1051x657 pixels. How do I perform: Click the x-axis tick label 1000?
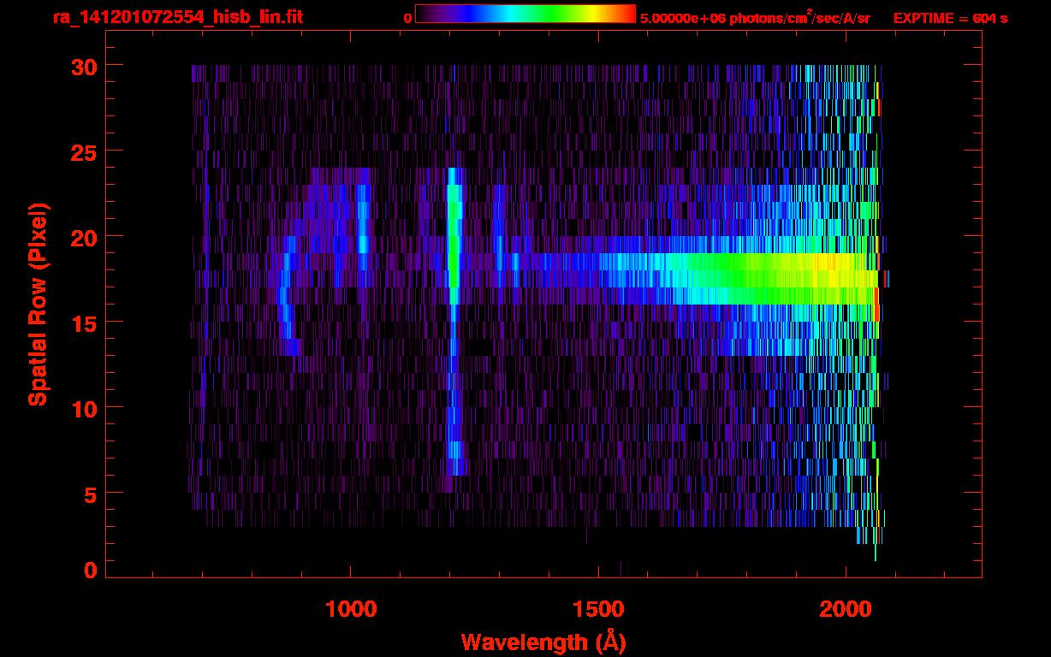coord(351,608)
